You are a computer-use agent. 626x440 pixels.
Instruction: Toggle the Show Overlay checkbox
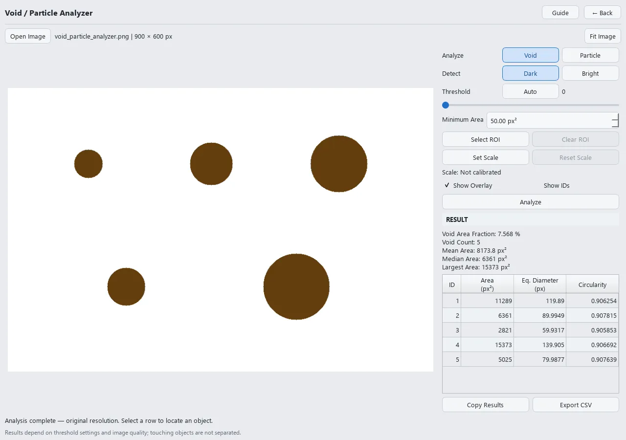coord(468,185)
